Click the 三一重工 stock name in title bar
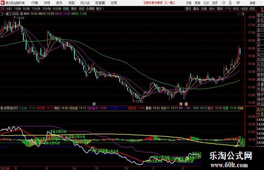This screenshot has width=264, height=170. click(170, 3)
